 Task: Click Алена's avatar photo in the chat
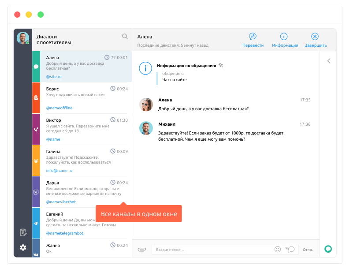146,105
